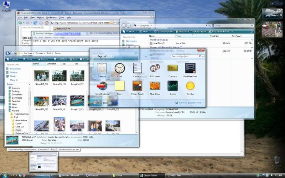Select the Weather gadget
The image size is (285, 178).
pyautogui.click(x=190, y=88)
